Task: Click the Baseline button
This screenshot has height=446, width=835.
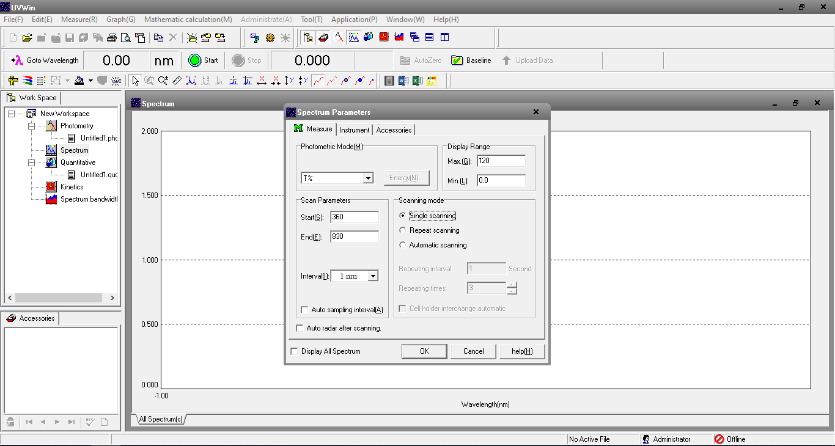Action: pyautogui.click(x=471, y=60)
